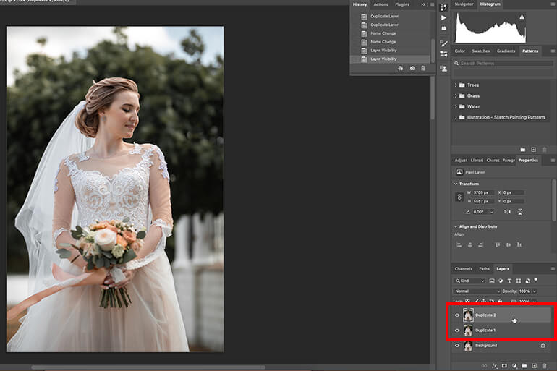Expand the Trees pattern folder
The width and height of the screenshot is (557, 371).
click(x=456, y=85)
